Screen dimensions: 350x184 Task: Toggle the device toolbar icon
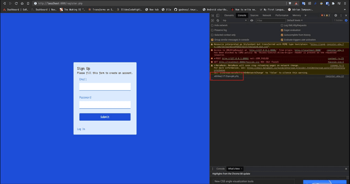(217, 16)
